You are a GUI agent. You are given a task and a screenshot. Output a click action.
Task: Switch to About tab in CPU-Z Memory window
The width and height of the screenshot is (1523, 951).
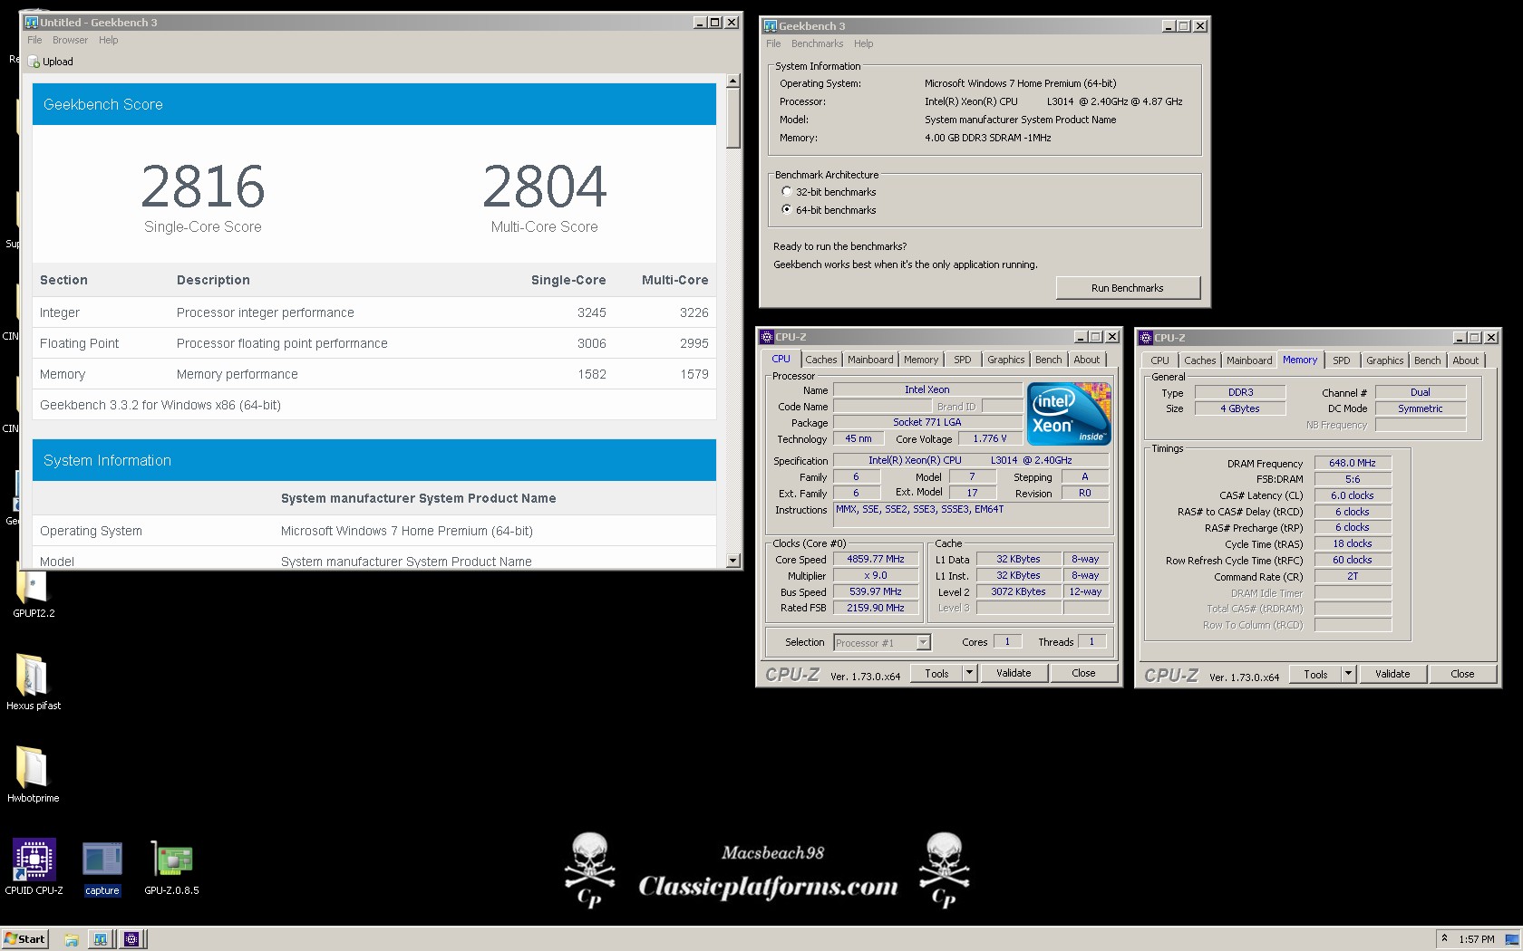pos(1466,360)
